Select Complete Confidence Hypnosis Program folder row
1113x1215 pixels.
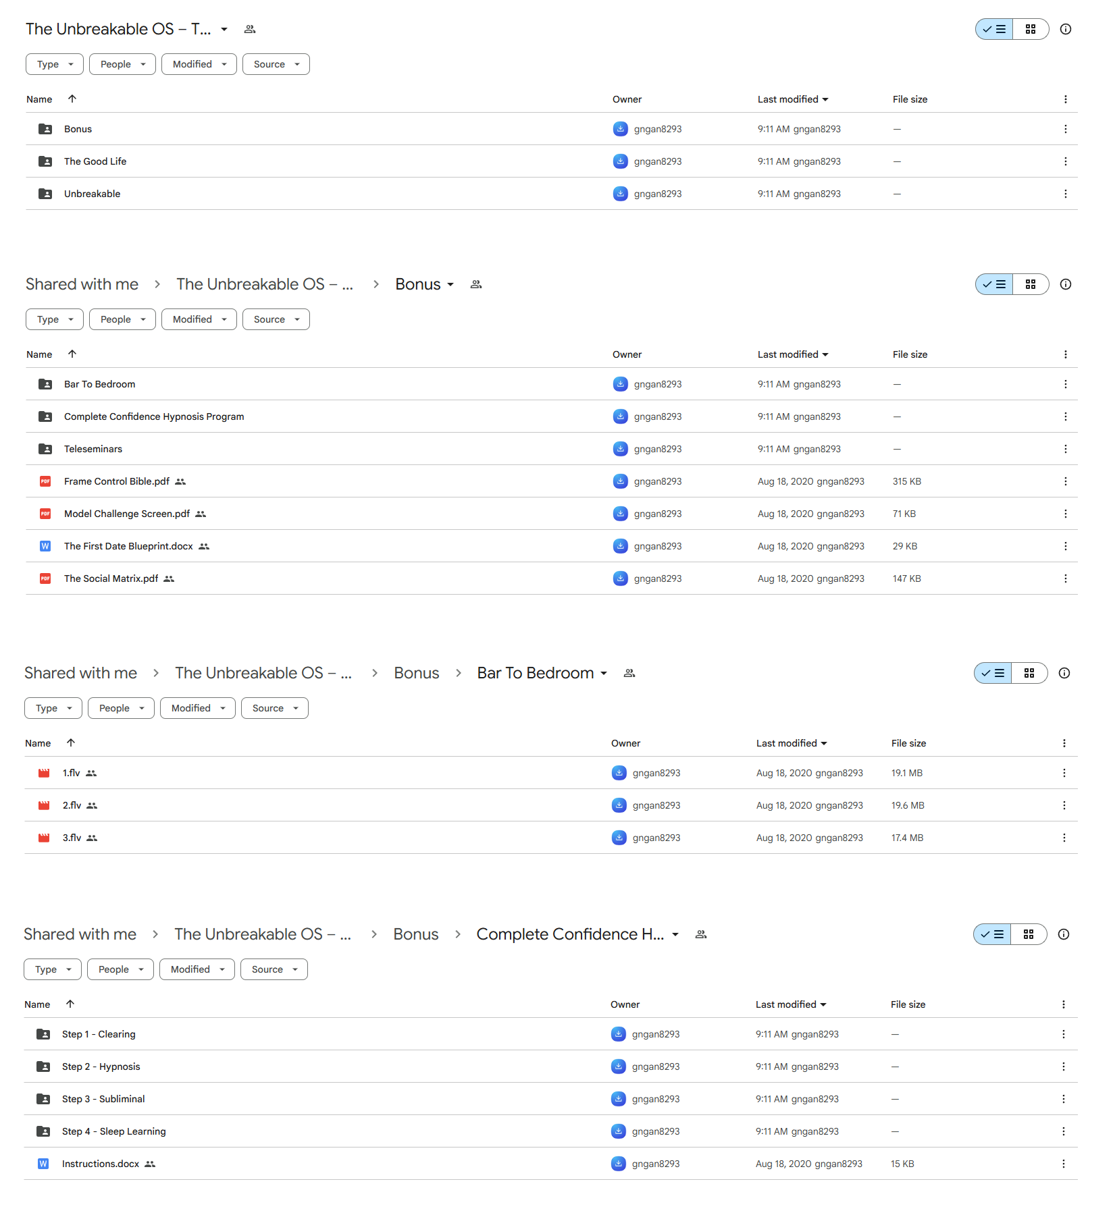click(552, 416)
